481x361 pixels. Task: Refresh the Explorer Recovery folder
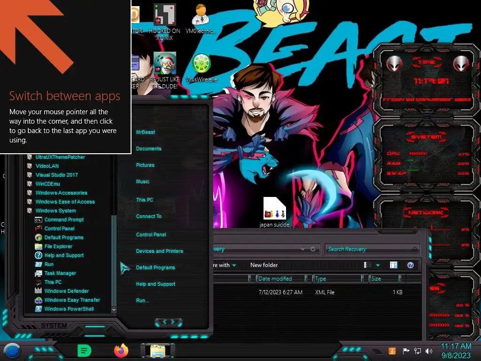point(313,249)
